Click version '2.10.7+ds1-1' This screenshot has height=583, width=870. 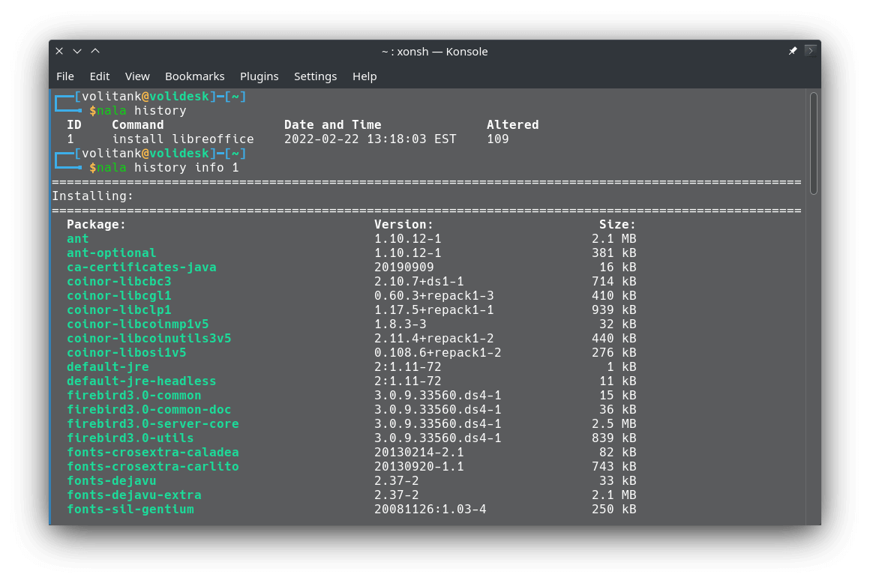click(x=419, y=282)
